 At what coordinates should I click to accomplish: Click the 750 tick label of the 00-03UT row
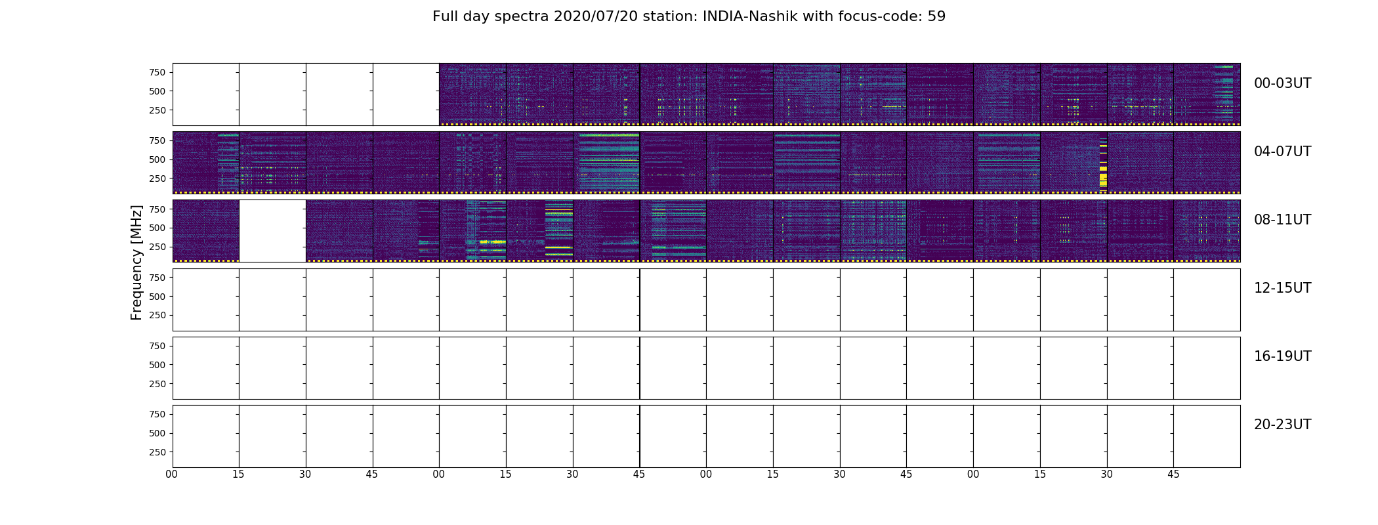point(157,72)
